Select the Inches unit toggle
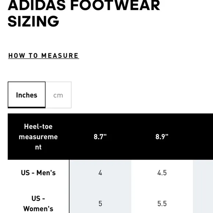 point(26,95)
